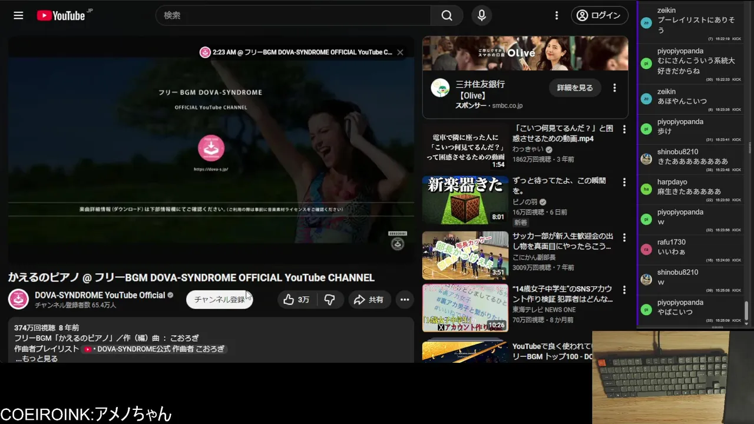Click the チャンネル登録 subscribe button
Image resolution: width=754 pixels, height=424 pixels.
(x=220, y=299)
